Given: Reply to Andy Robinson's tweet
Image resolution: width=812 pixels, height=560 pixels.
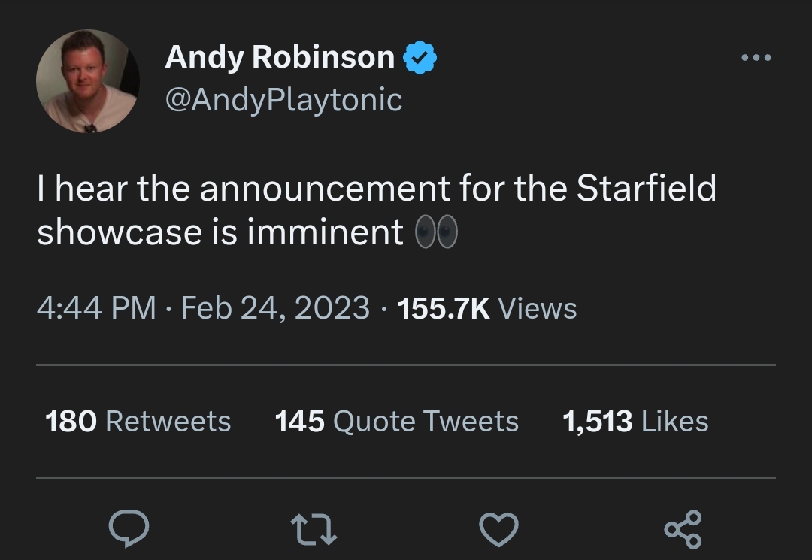Looking at the screenshot, I should [x=129, y=529].
